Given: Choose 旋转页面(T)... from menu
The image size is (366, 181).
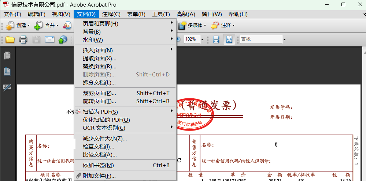Looking at the screenshot, I should point(125,101).
